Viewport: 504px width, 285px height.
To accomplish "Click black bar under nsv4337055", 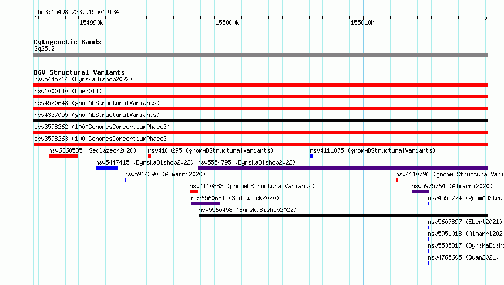I will (260, 120).
